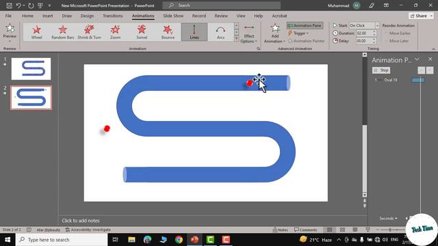Switch to Reading view icon
Image resolution: width=438 pixels, height=246 pixels.
point(355,230)
